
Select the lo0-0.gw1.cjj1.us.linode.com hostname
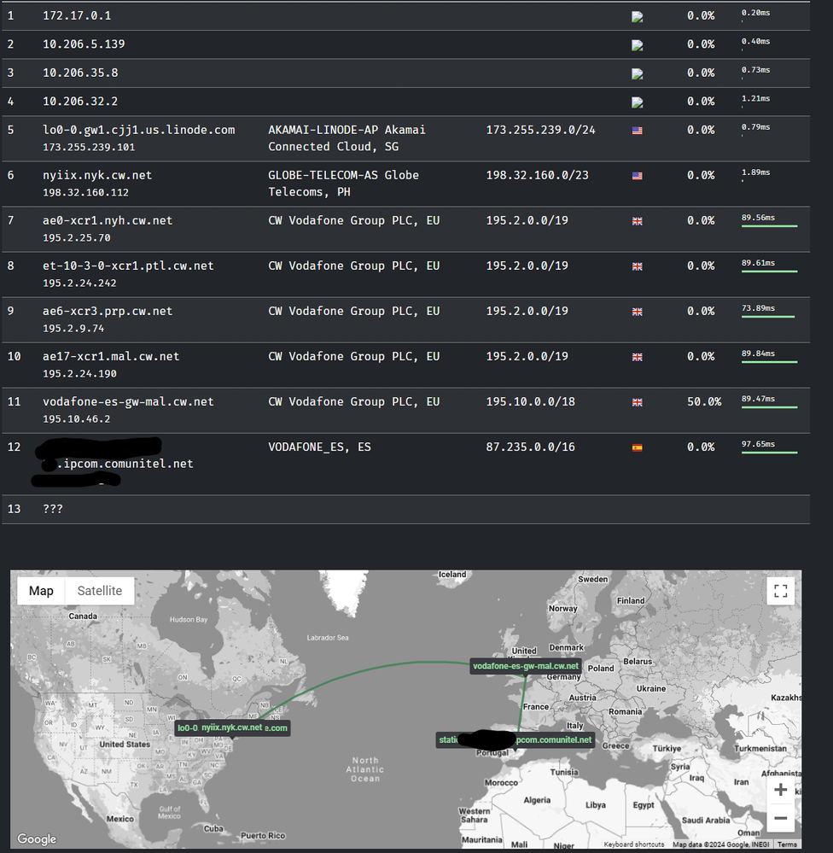click(138, 130)
